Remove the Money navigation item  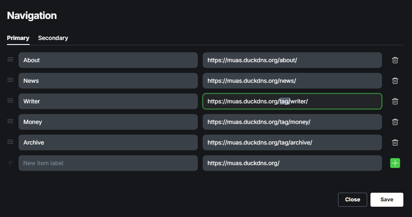395,122
